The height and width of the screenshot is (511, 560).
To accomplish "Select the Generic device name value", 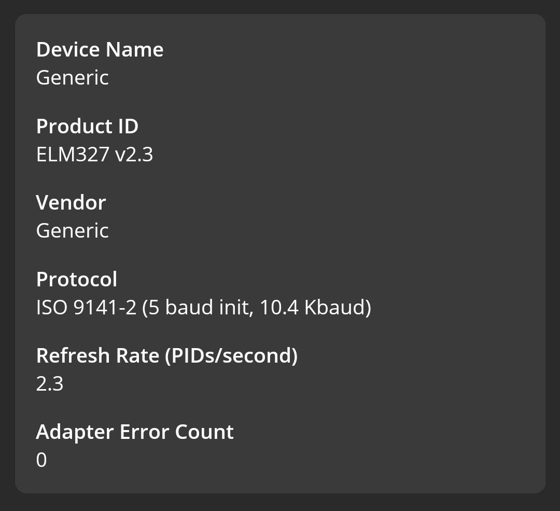I will [72, 77].
